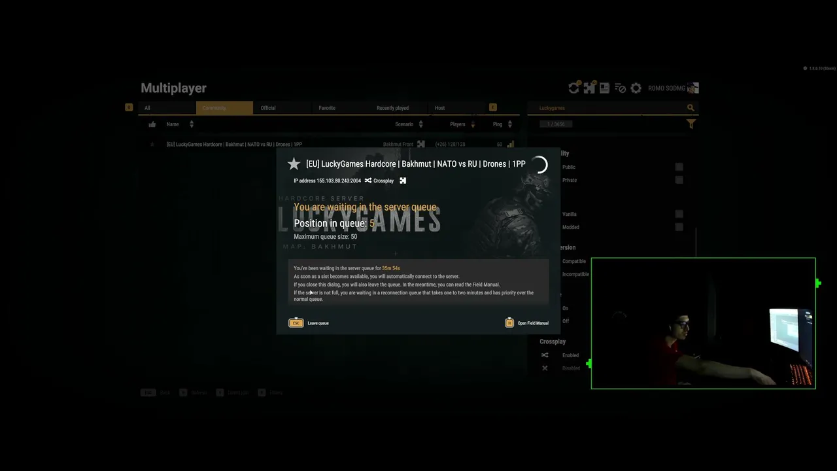Click the Crossplay Disabled X filter icon
The width and height of the screenshot is (837, 471).
pos(545,368)
